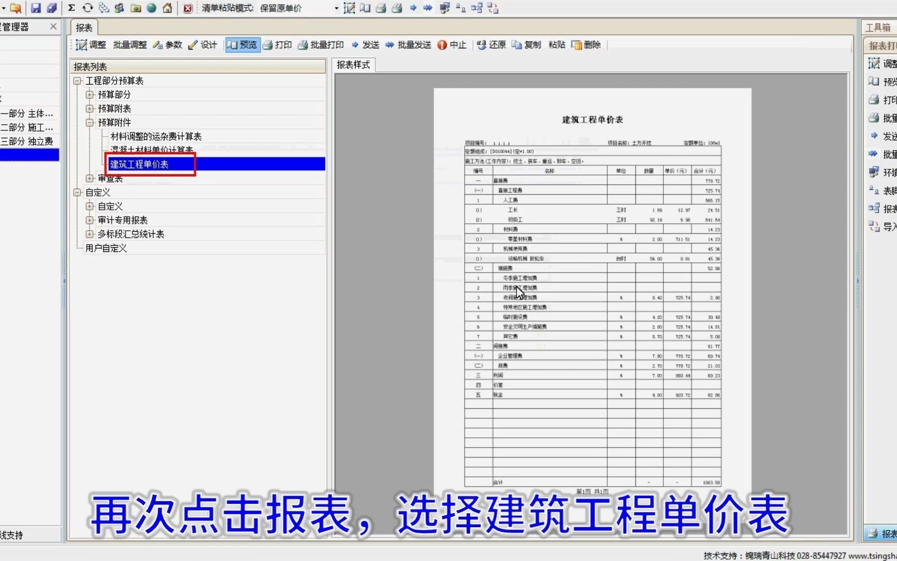Click the 中止 stop button
This screenshot has height=561, width=897.
(452, 45)
